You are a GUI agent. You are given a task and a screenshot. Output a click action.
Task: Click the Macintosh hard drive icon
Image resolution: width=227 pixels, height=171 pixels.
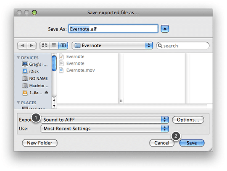tap(25, 85)
